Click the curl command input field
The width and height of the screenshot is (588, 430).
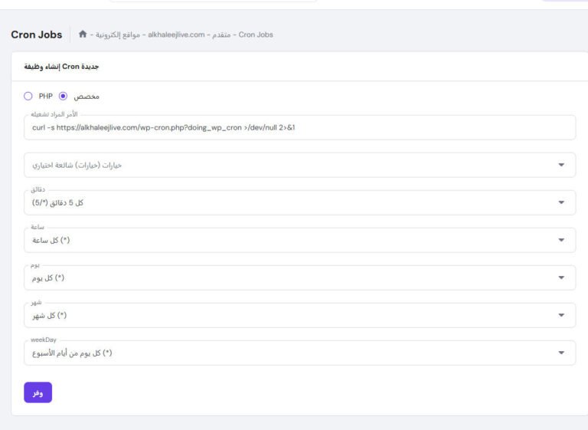click(x=299, y=127)
